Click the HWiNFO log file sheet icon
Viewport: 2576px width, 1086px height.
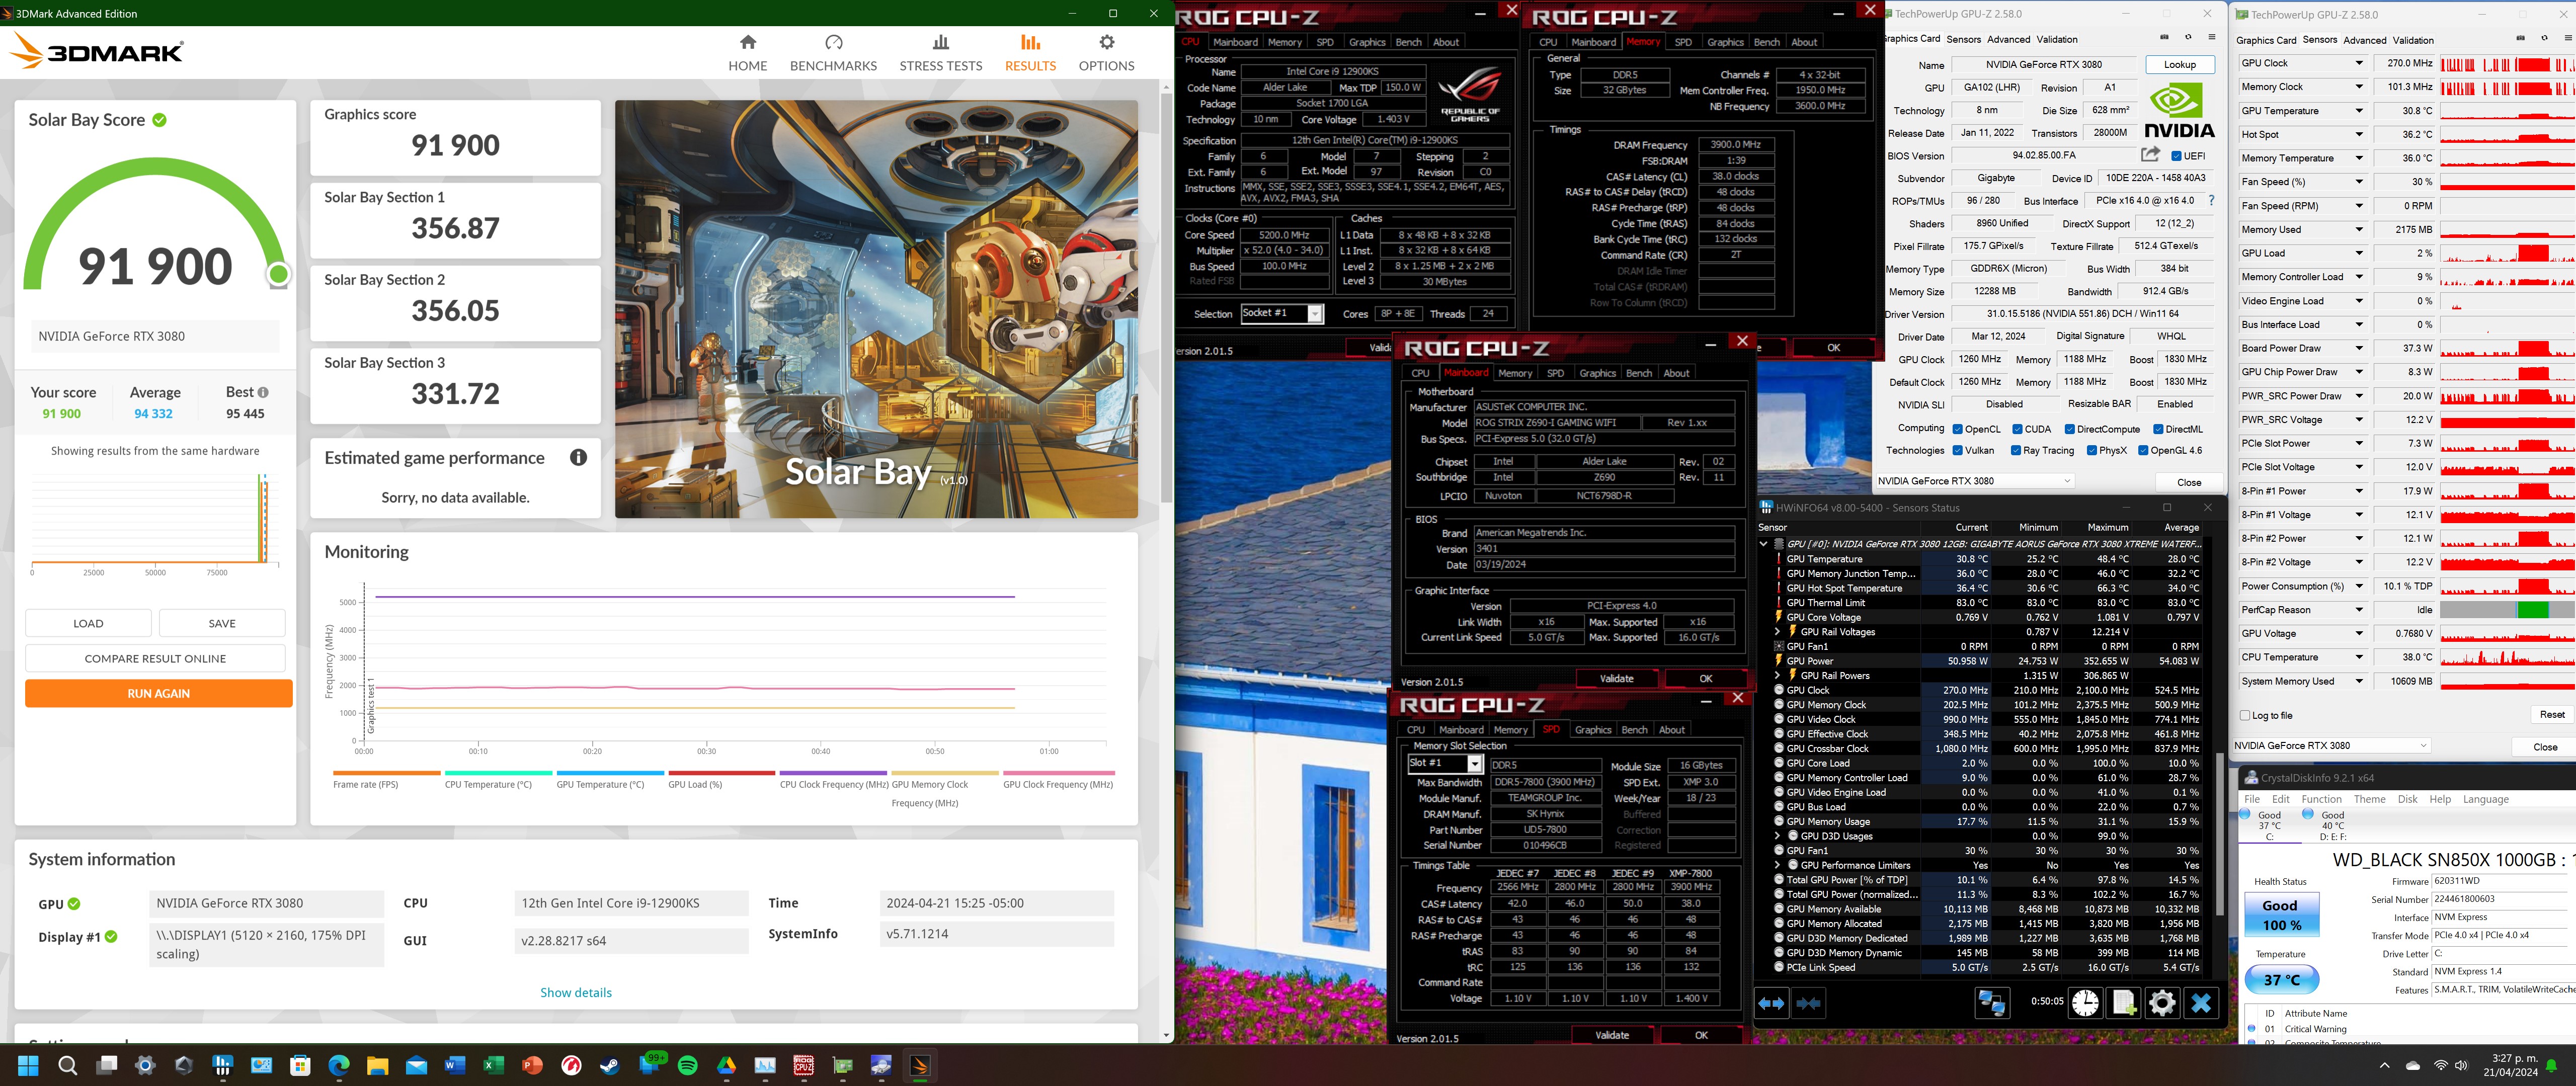click(x=2124, y=1003)
